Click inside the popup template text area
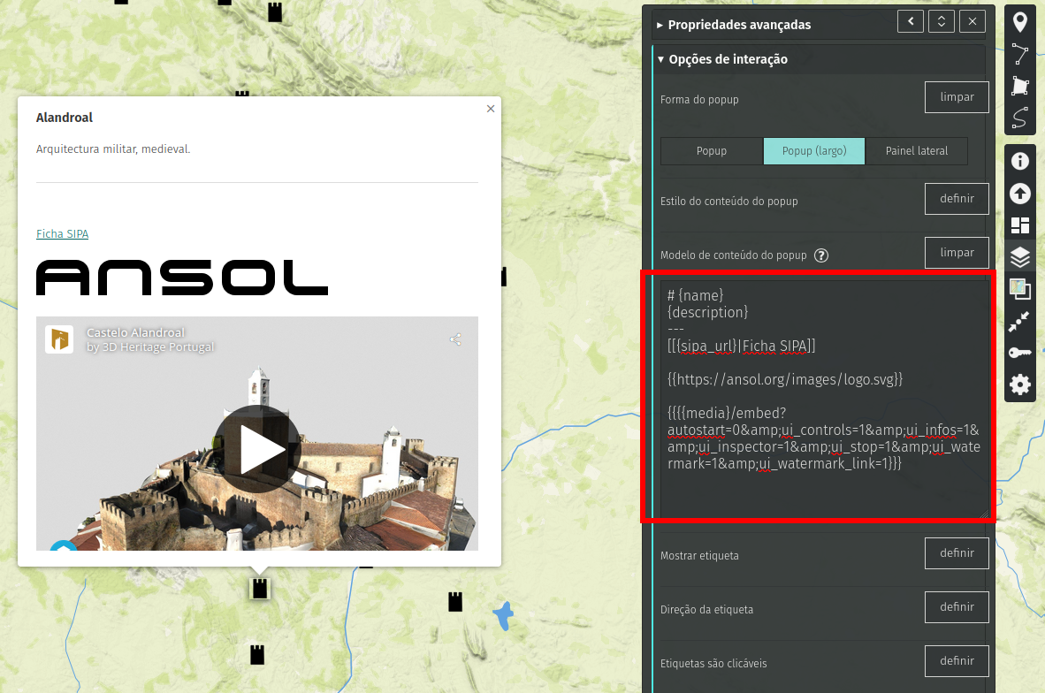This screenshot has width=1045, height=693. (825, 400)
